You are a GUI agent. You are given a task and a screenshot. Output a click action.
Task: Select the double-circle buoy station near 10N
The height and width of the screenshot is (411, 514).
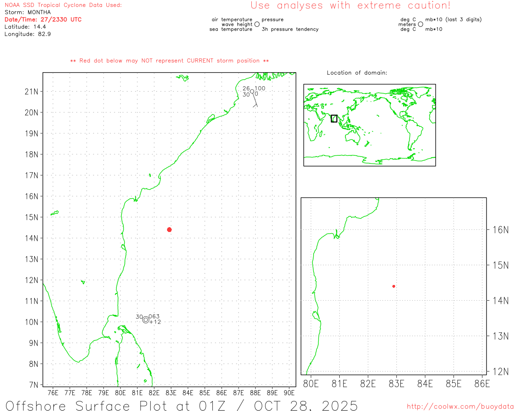coord(145,320)
